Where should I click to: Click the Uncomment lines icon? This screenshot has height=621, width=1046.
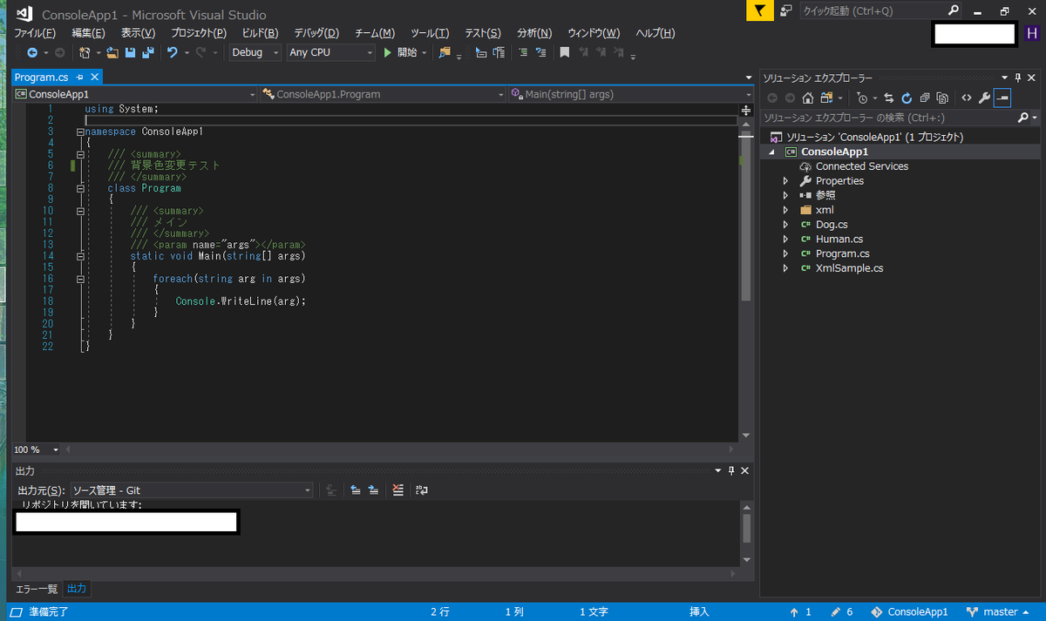pos(541,52)
